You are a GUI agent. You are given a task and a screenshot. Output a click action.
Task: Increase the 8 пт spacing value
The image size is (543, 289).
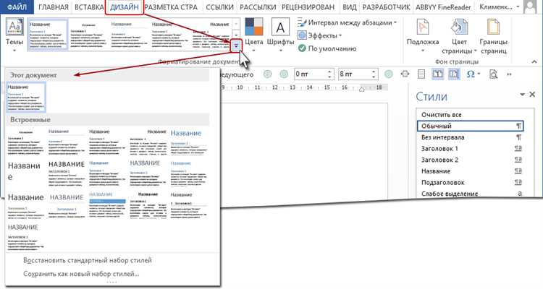pos(374,72)
